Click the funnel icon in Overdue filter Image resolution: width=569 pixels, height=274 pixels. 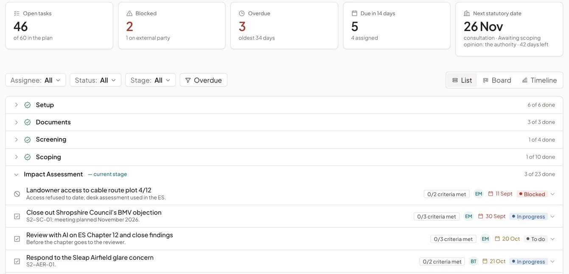pyautogui.click(x=188, y=80)
